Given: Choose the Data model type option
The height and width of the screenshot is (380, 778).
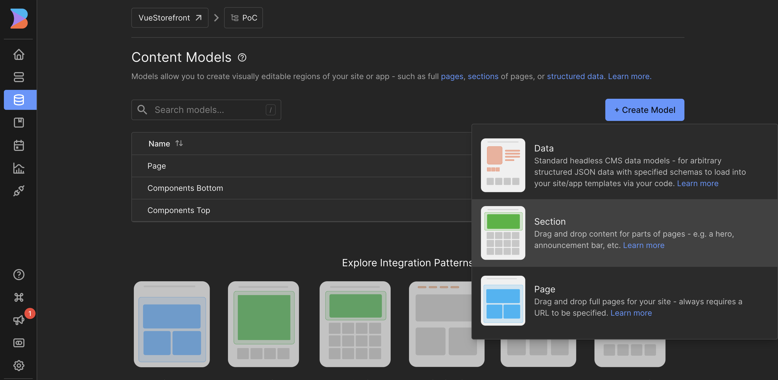Looking at the screenshot, I should tap(624, 165).
